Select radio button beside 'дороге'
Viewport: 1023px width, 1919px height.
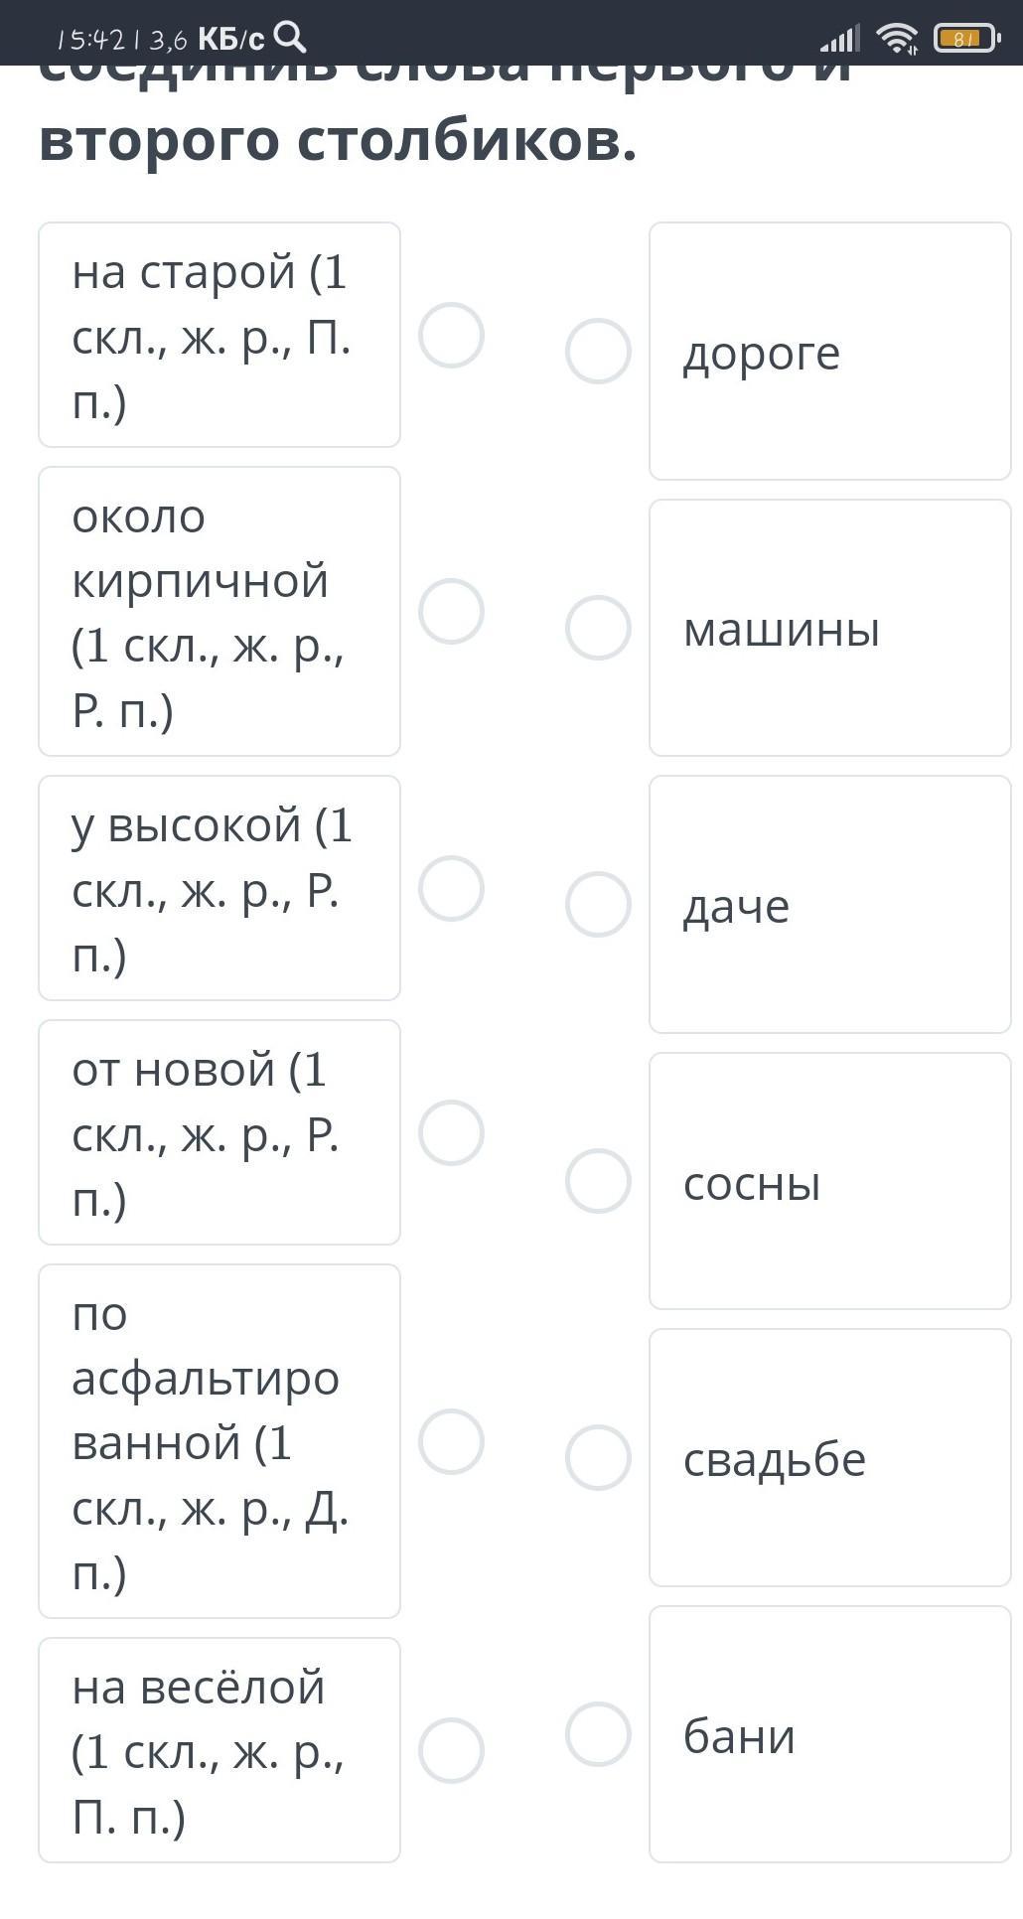click(x=598, y=352)
